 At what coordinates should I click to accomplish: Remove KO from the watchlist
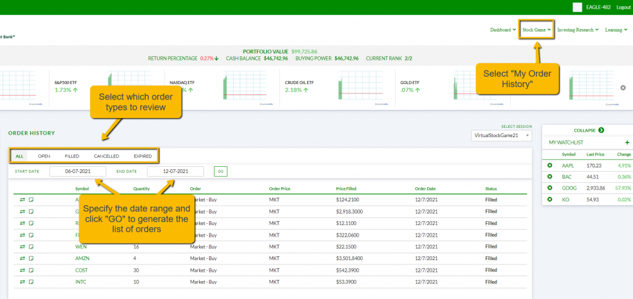pos(550,200)
